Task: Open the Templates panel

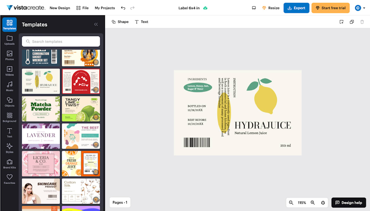Action: (x=9, y=24)
